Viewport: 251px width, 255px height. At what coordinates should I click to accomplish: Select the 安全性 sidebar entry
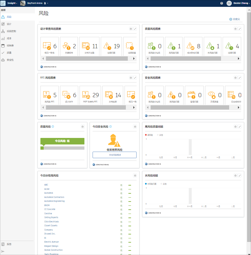point(17,60)
